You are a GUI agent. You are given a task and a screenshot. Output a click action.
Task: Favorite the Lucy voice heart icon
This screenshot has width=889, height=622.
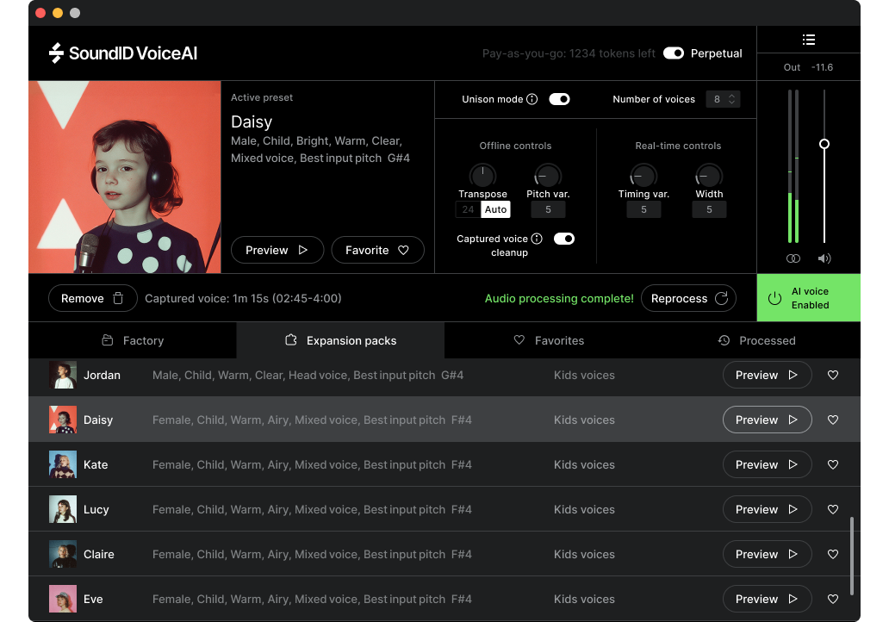833,510
